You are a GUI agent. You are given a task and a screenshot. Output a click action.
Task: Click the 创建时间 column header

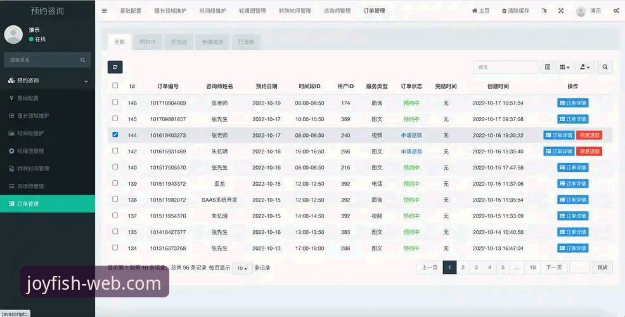pyautogui.click(x=498, y=86)
